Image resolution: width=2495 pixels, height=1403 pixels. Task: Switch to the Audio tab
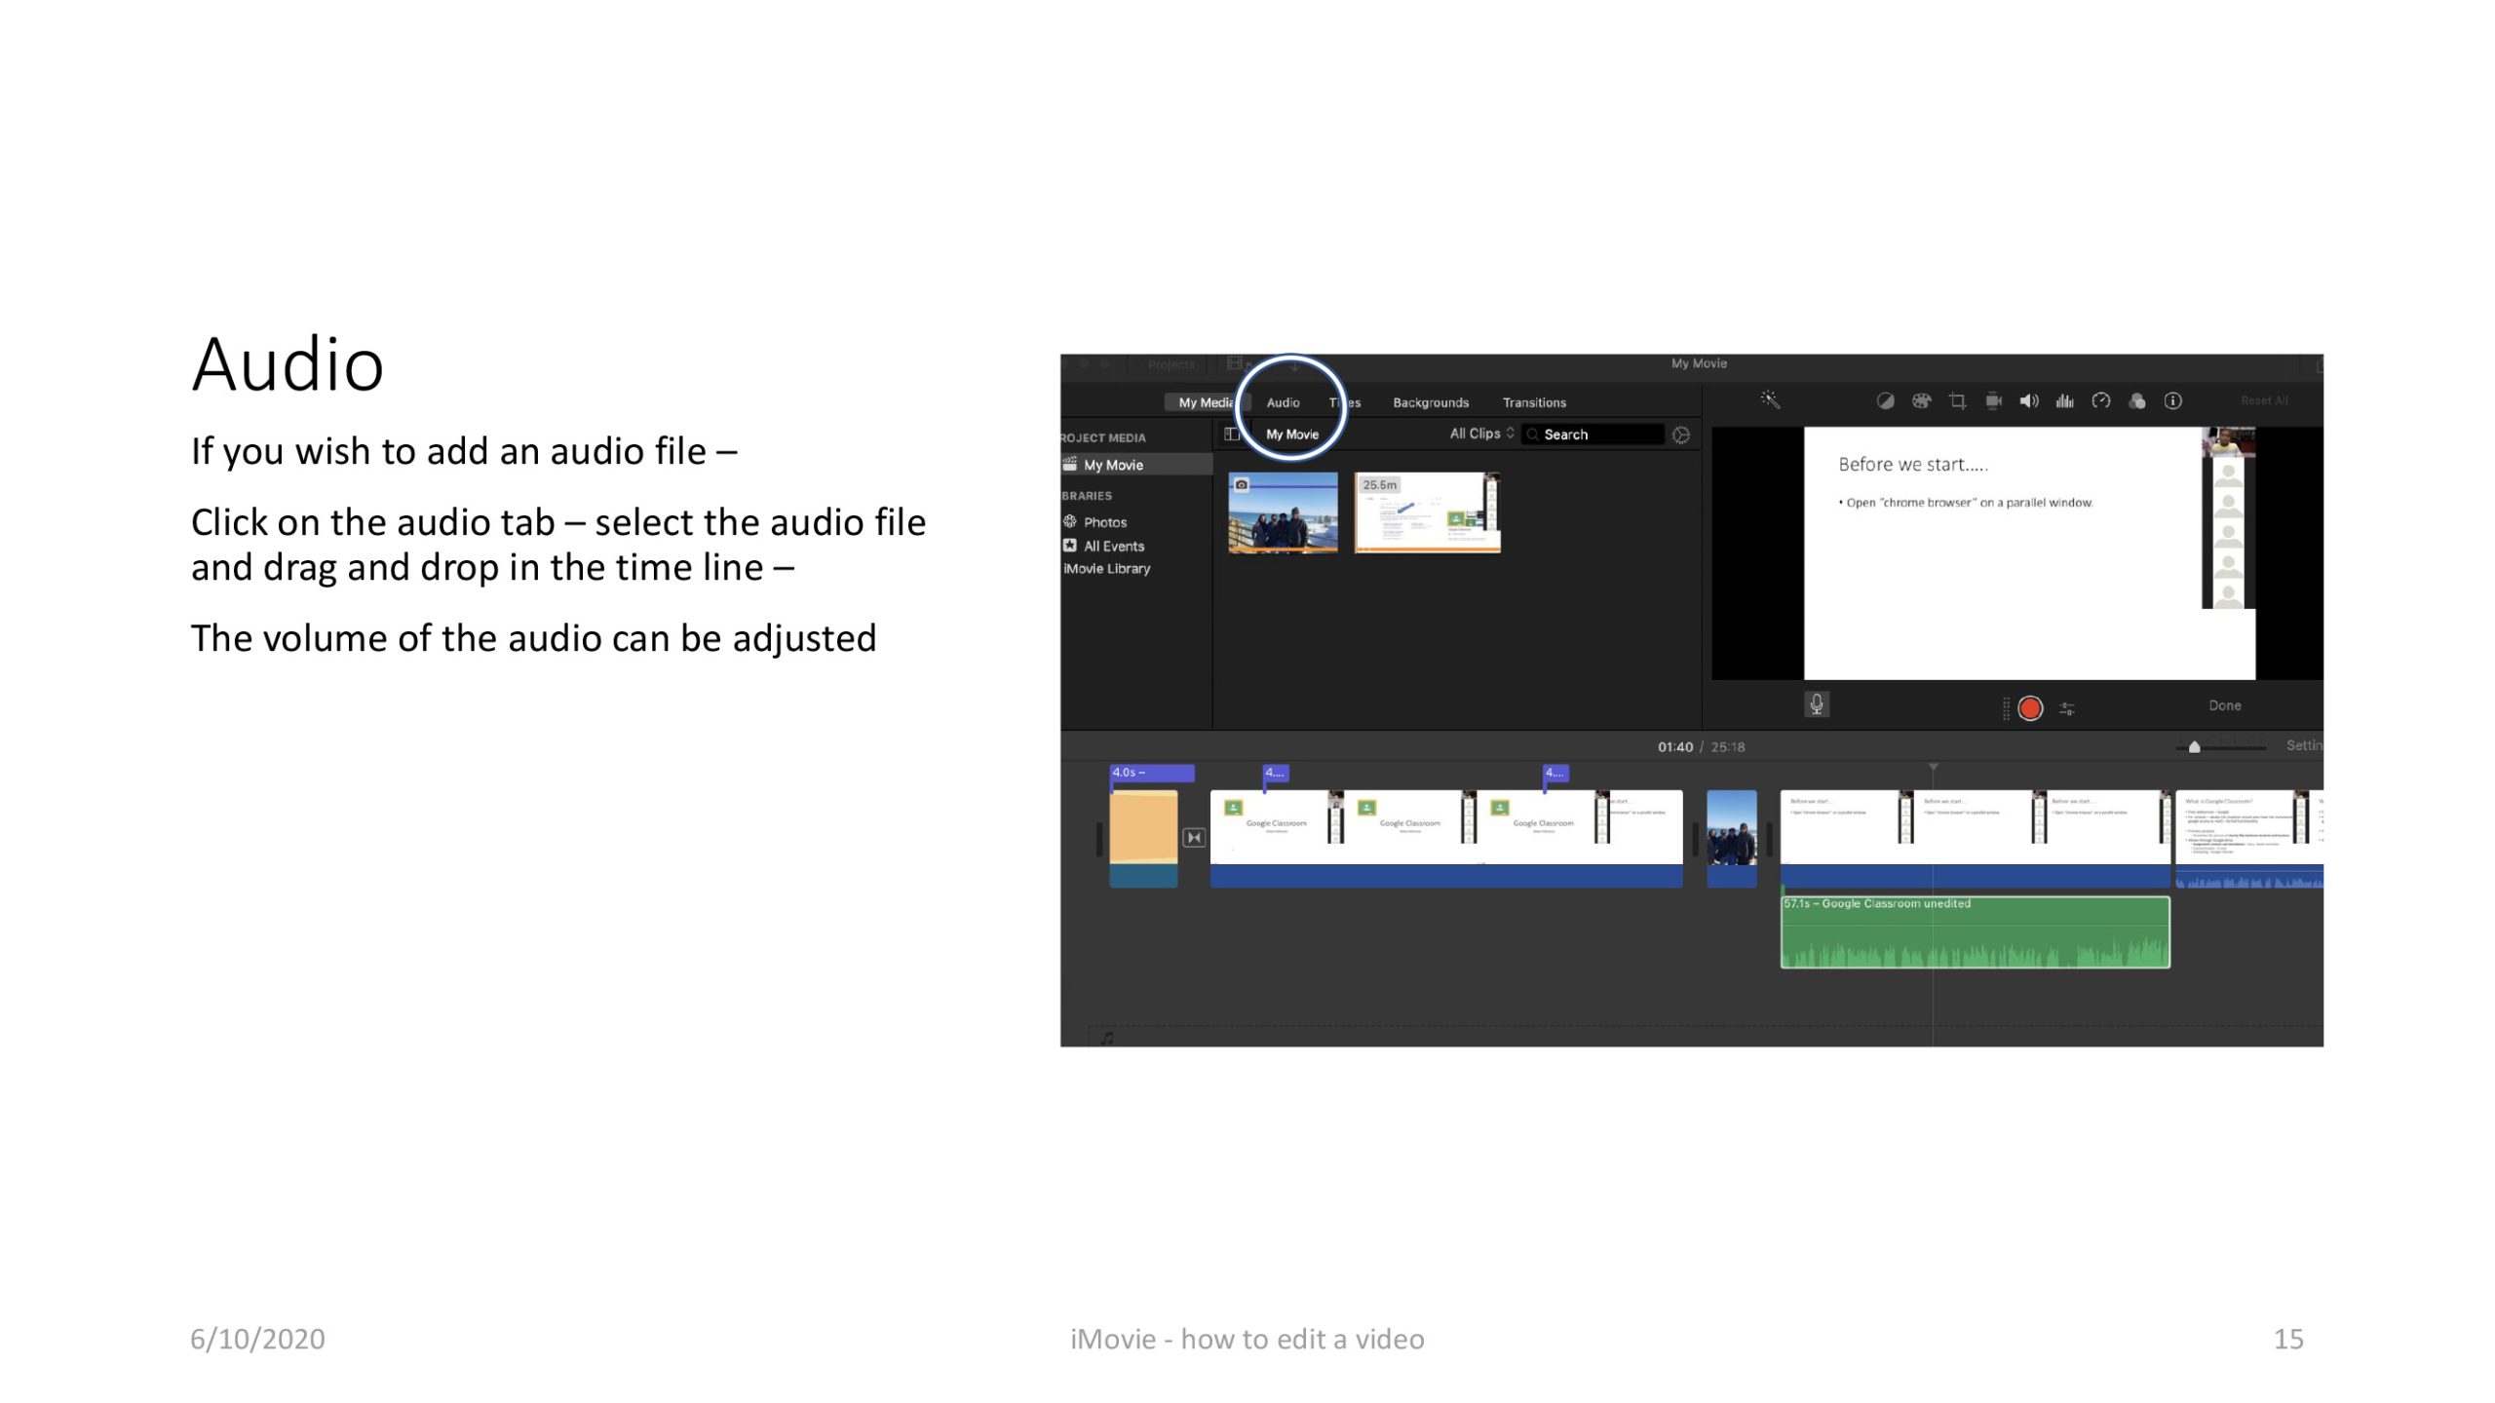tap(1283, 402)
